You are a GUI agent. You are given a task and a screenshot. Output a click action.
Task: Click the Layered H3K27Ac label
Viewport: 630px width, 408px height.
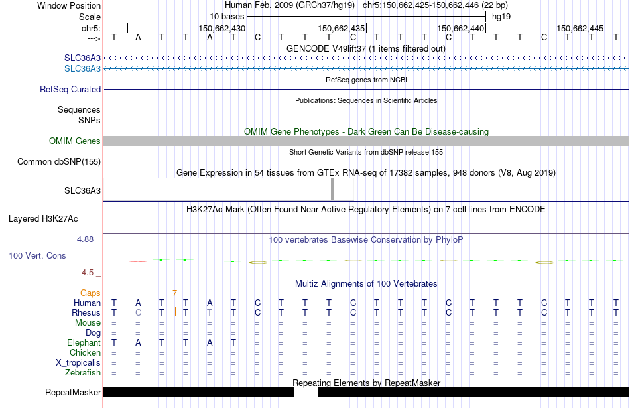click(x=43, y=219)
